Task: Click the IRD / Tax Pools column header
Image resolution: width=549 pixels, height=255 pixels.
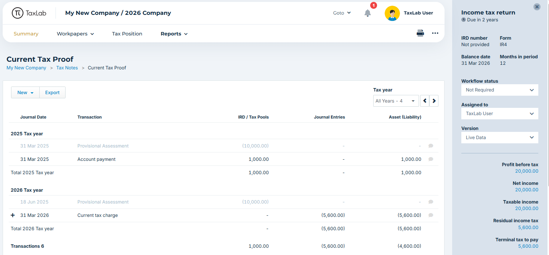Action: pos(253,117)
